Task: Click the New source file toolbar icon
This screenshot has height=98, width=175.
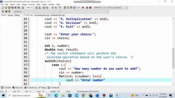Action: (3, 8)
